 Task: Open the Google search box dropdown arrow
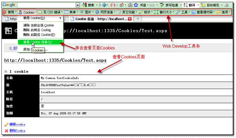78,5
